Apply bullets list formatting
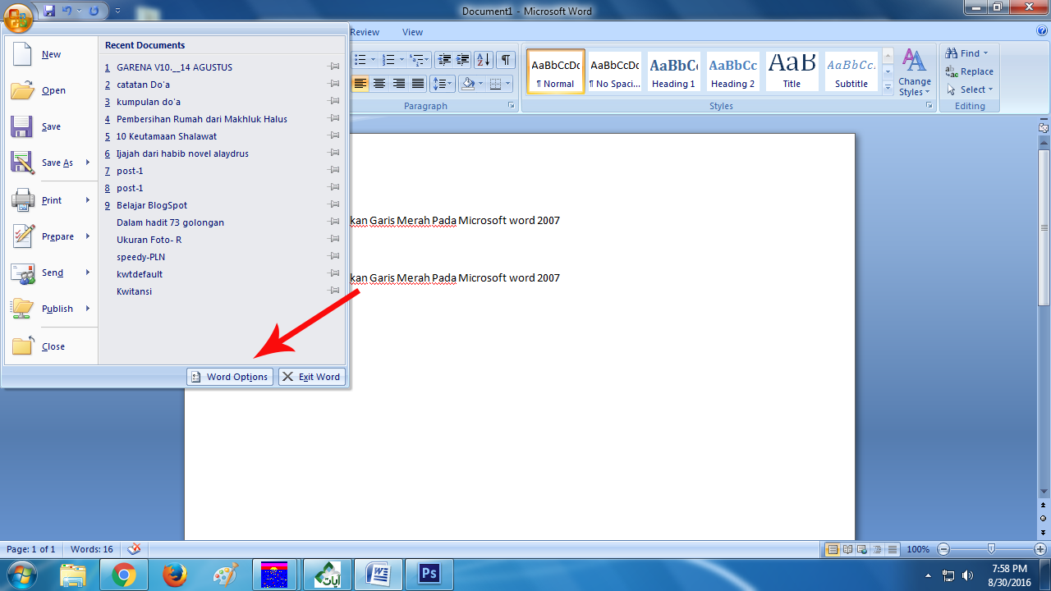Screen dimensions: 1051x591 click(360, 60)
